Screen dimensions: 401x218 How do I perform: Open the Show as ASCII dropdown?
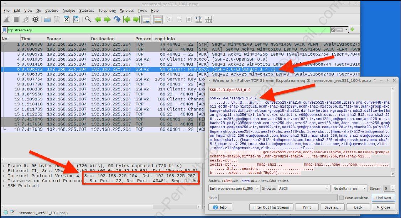[304, 188]
